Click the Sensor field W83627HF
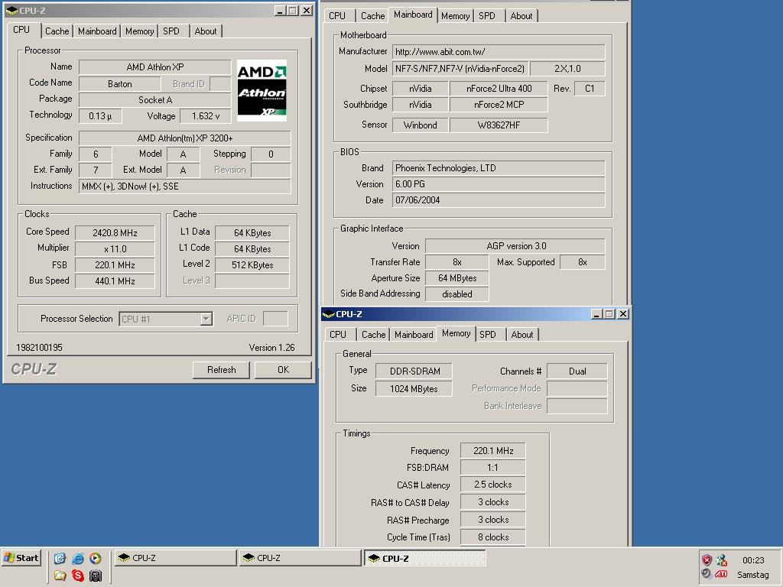The image size is (783, 587). click(499, 125)
